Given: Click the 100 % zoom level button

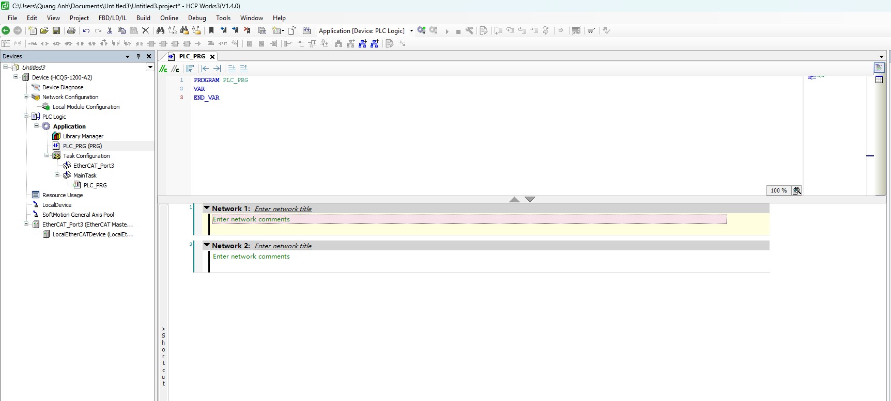Looking at the screenshot, I should click(778, 190).
